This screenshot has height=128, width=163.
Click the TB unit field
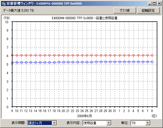point(138,123)
